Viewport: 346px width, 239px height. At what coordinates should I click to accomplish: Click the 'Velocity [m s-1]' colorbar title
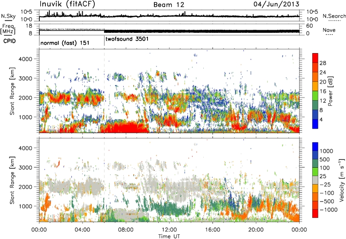click(342, 180)
